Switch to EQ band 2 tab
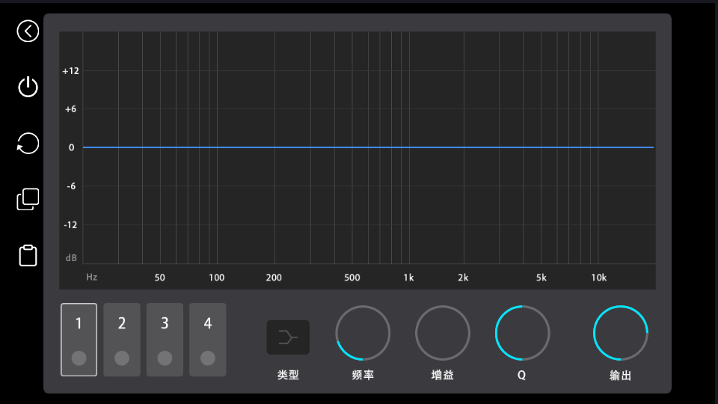Screen dimensions: 718x404 tap(122, 325)
